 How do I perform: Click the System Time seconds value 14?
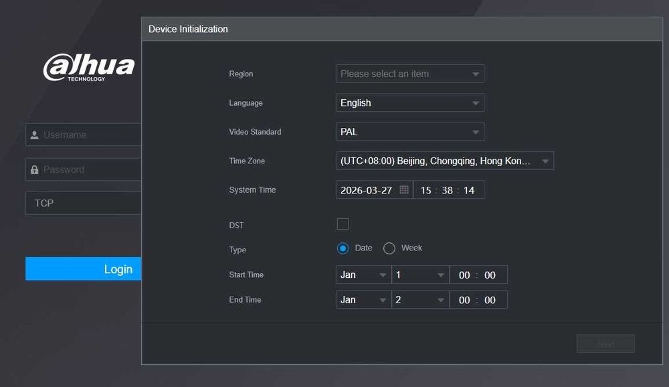[x=469, y=190]
